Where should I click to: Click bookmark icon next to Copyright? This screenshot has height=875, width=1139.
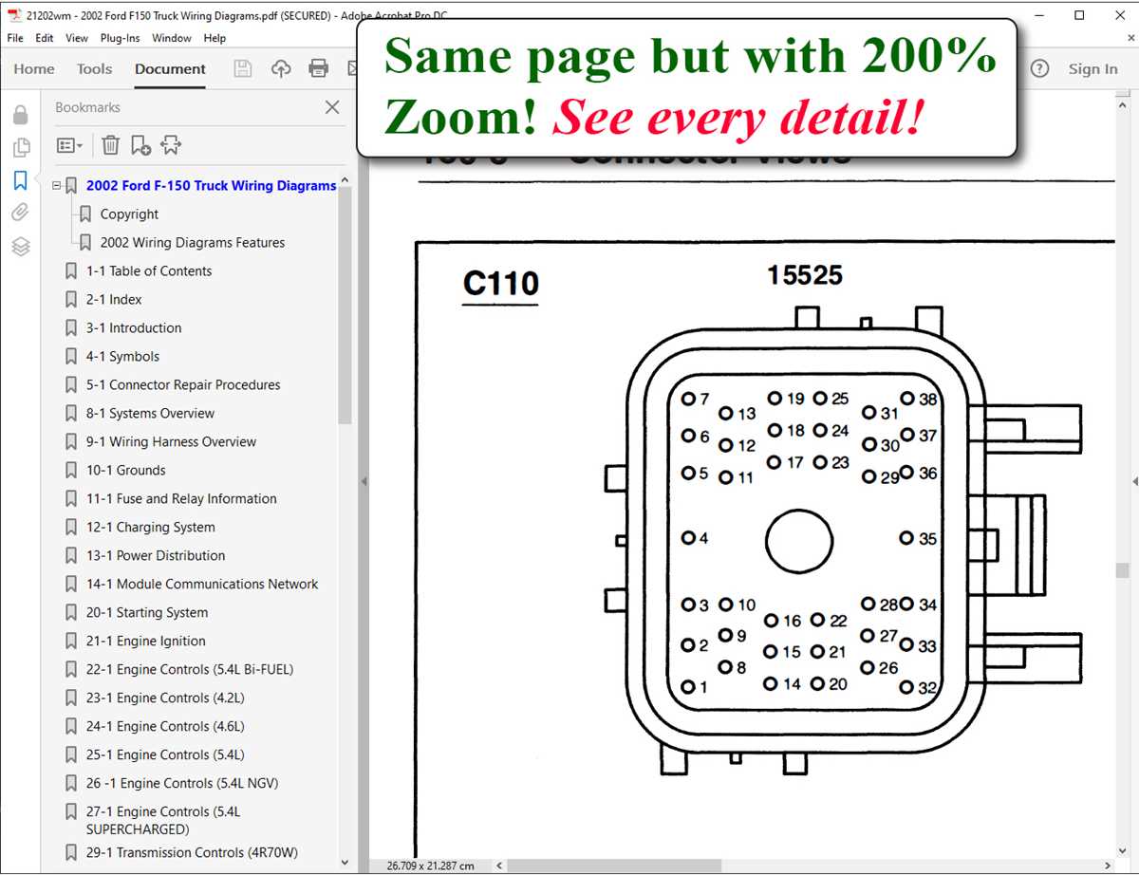pos(85,214)
